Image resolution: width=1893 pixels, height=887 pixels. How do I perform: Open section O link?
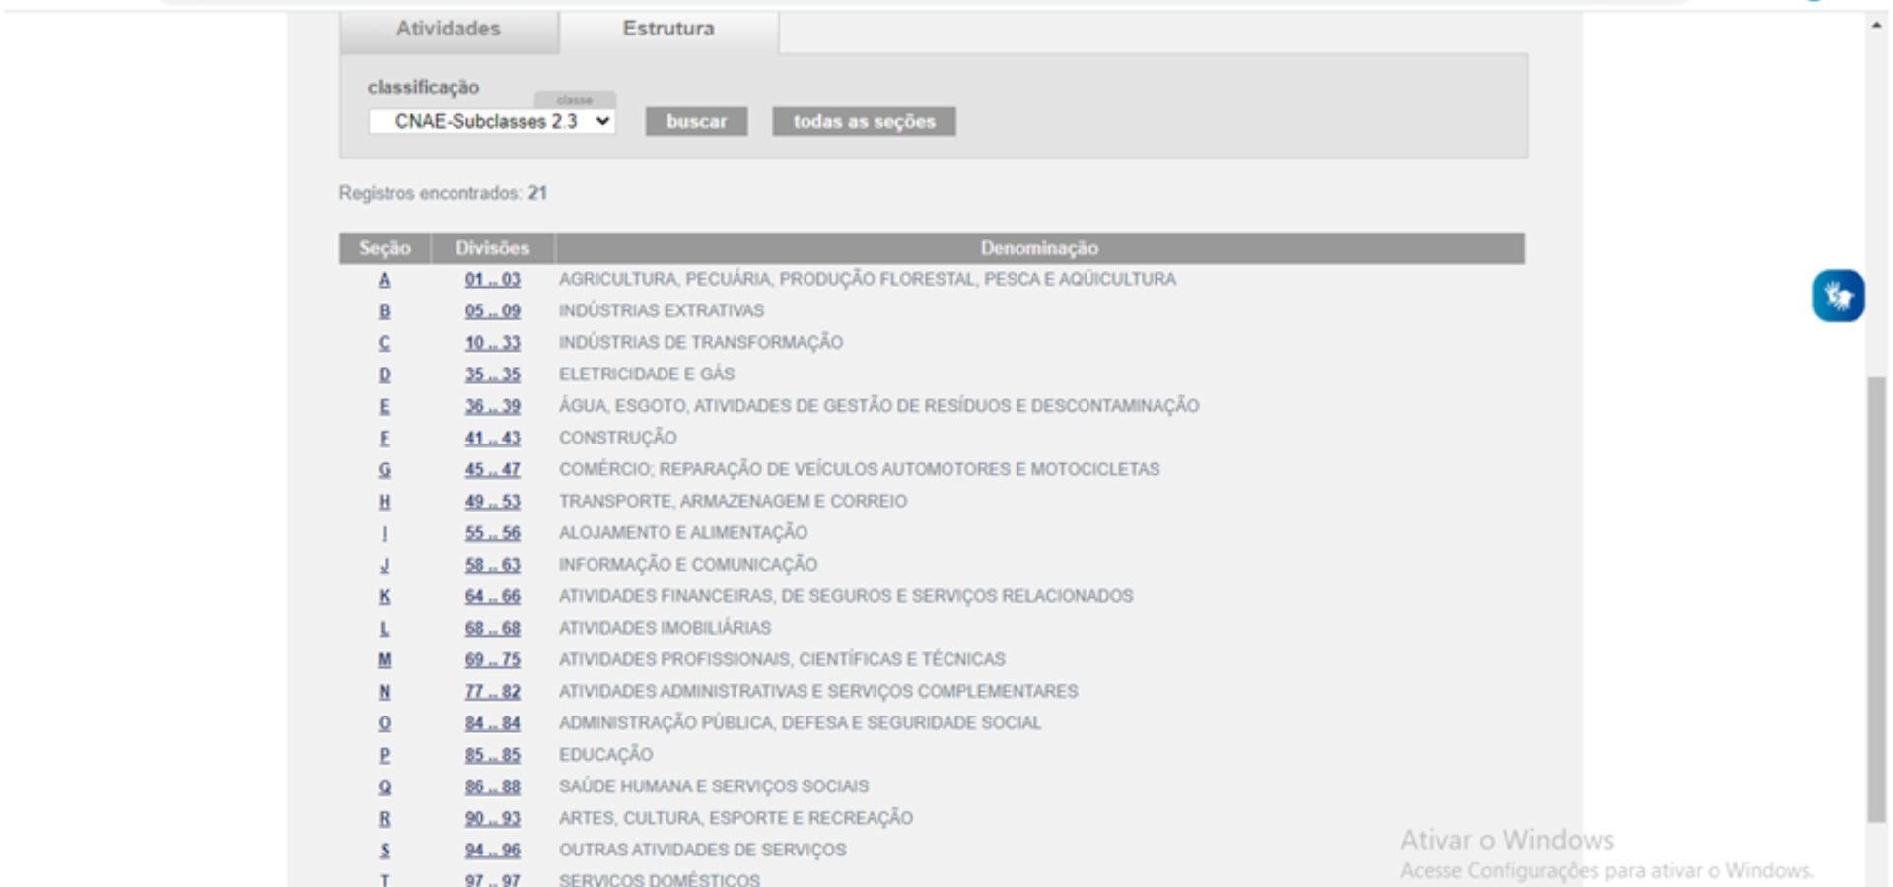click(x=385, y=723)
